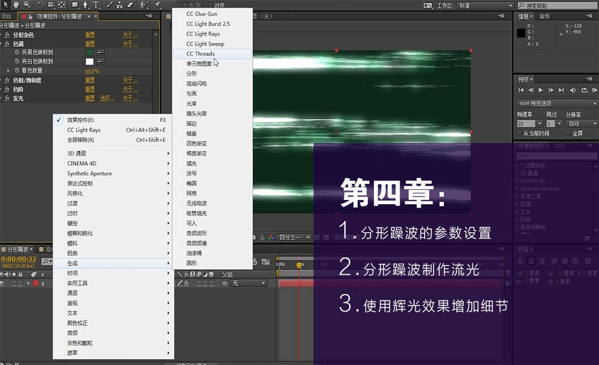
Task: Click the 将黑色映射到 green color swatch
Action: tap(90, 53)
